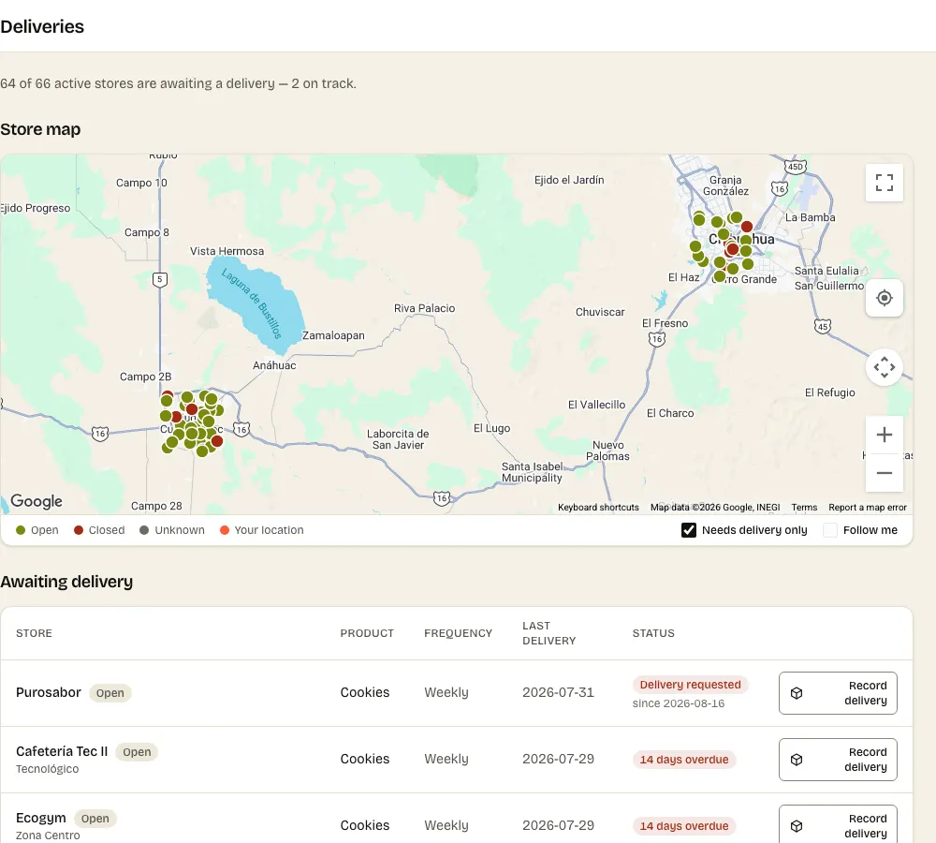Click Report a map error

(x=868, y=508)
